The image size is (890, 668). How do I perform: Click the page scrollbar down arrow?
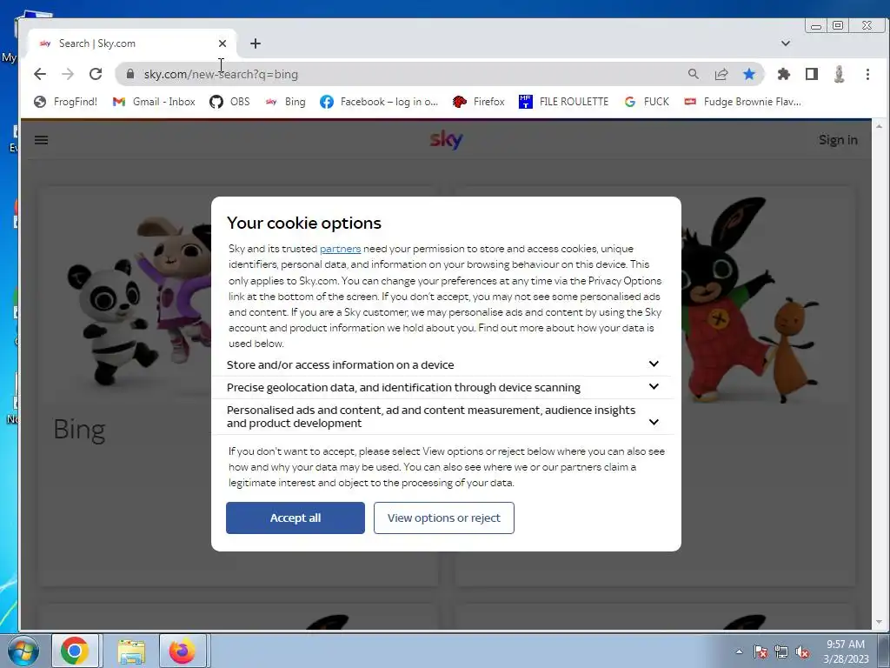(880, 623)
